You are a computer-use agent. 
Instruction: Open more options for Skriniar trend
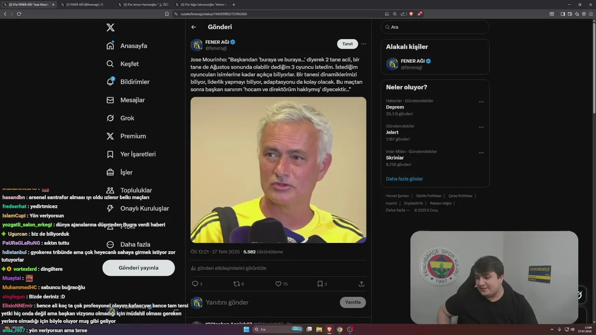click(x=481, y=153)
